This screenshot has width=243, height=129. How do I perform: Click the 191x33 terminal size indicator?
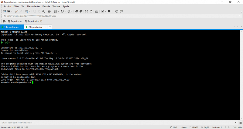(194, 127)
